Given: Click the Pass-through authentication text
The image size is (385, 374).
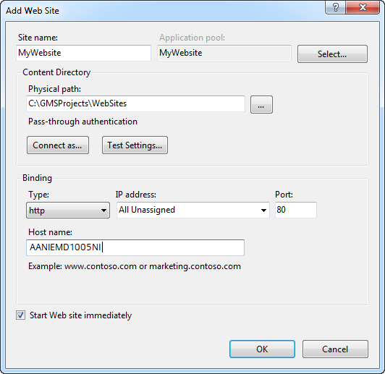Looking at the screenshot, I should pyautogui.click(x=82, y=122).
